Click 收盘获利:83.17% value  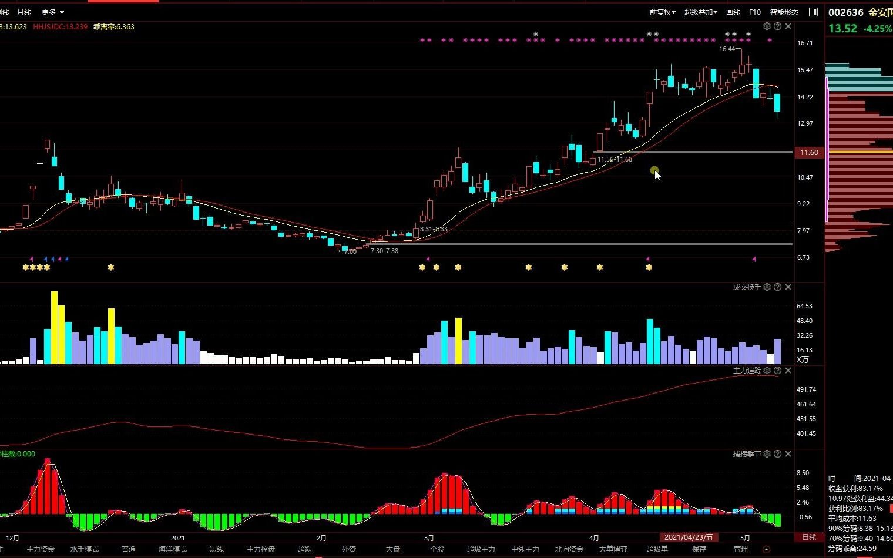tap(856, 488)
